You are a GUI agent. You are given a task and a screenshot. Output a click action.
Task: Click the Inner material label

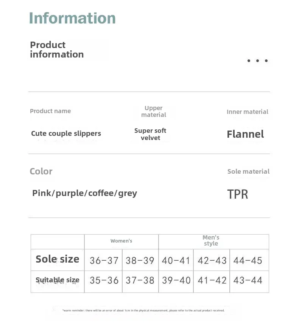click(x=248, y=112)
